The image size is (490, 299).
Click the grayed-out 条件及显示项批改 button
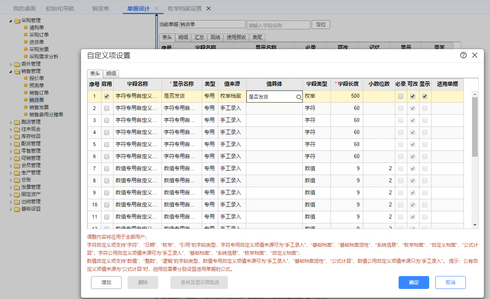click(199, 283)
